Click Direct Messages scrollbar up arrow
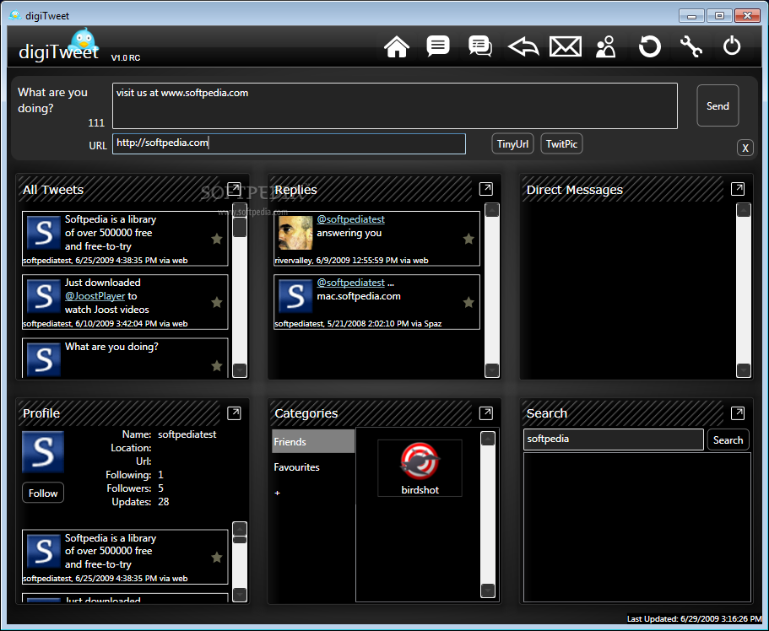Image resolution: width=769 pixels, height=631 pixels. [x=744, y=210]
